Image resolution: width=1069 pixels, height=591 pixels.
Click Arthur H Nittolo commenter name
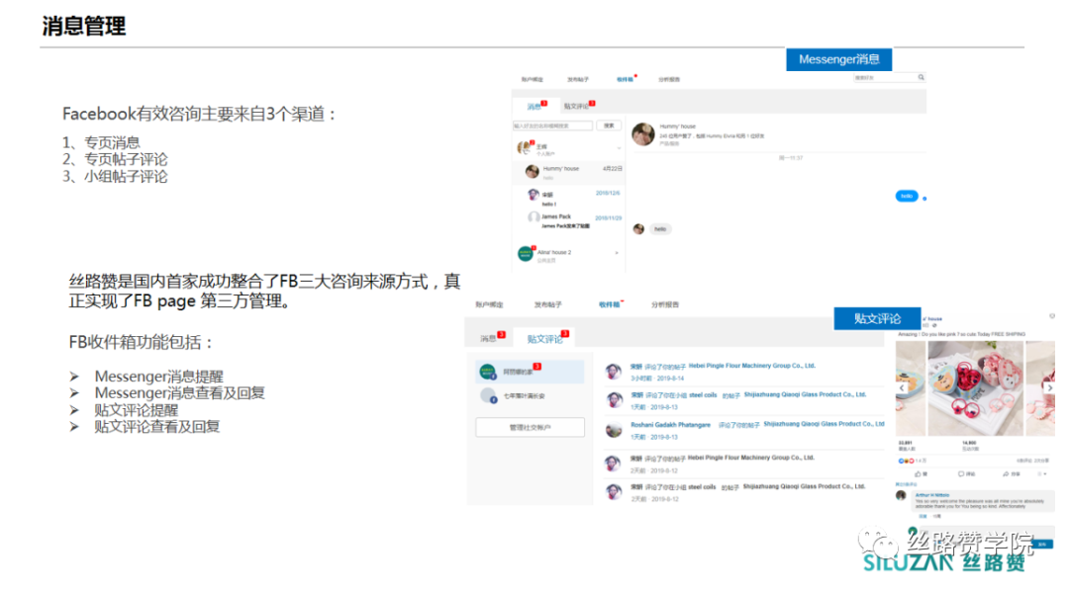[x=932, y=495]
